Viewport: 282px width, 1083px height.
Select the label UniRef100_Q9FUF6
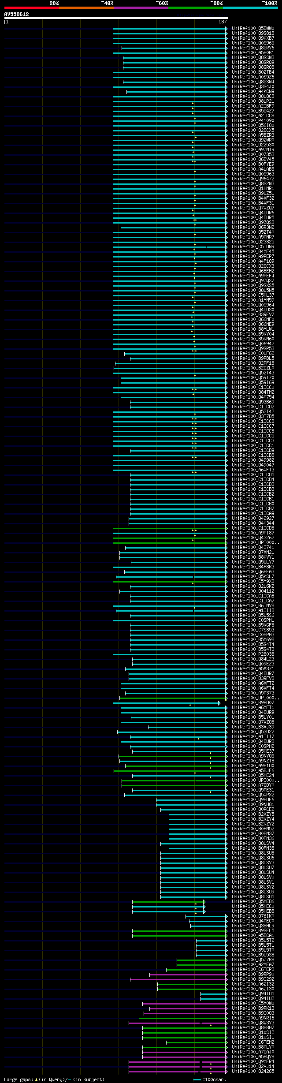(x=253, y=800)
